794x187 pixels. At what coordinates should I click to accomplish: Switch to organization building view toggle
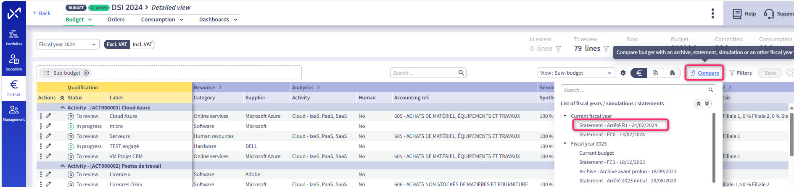672,73
